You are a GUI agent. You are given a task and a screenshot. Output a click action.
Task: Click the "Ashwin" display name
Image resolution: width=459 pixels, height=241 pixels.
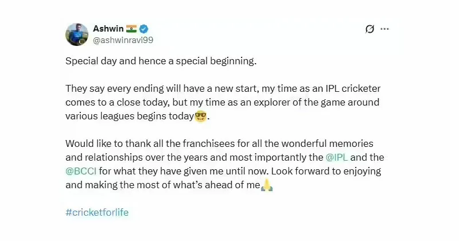[x=108, y=29]
